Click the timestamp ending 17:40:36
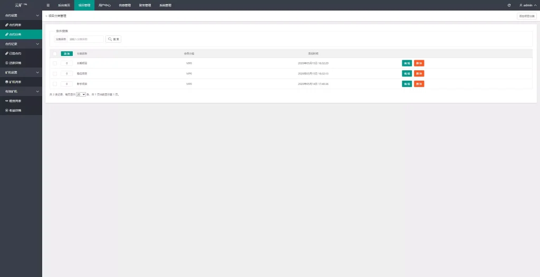The image size is (540, 277). pyautogui.click(x=313, y=84)
